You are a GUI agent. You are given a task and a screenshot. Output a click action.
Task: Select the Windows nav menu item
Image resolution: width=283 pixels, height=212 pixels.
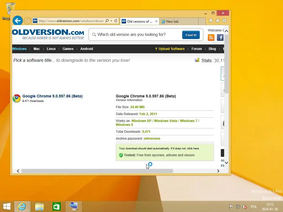point(19,49)
